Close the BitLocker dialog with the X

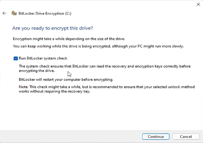[x=198, y=4]
